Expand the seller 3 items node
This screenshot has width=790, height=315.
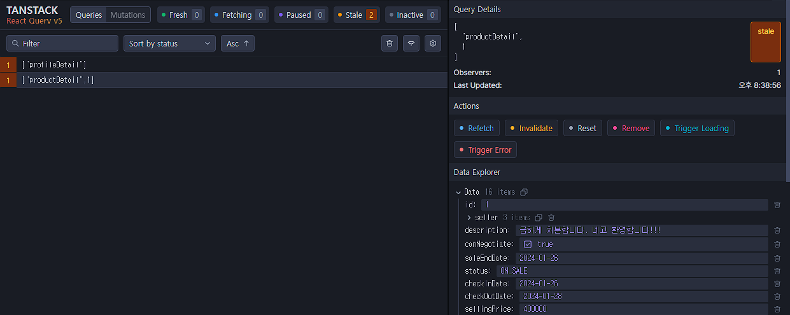point(469,218)
